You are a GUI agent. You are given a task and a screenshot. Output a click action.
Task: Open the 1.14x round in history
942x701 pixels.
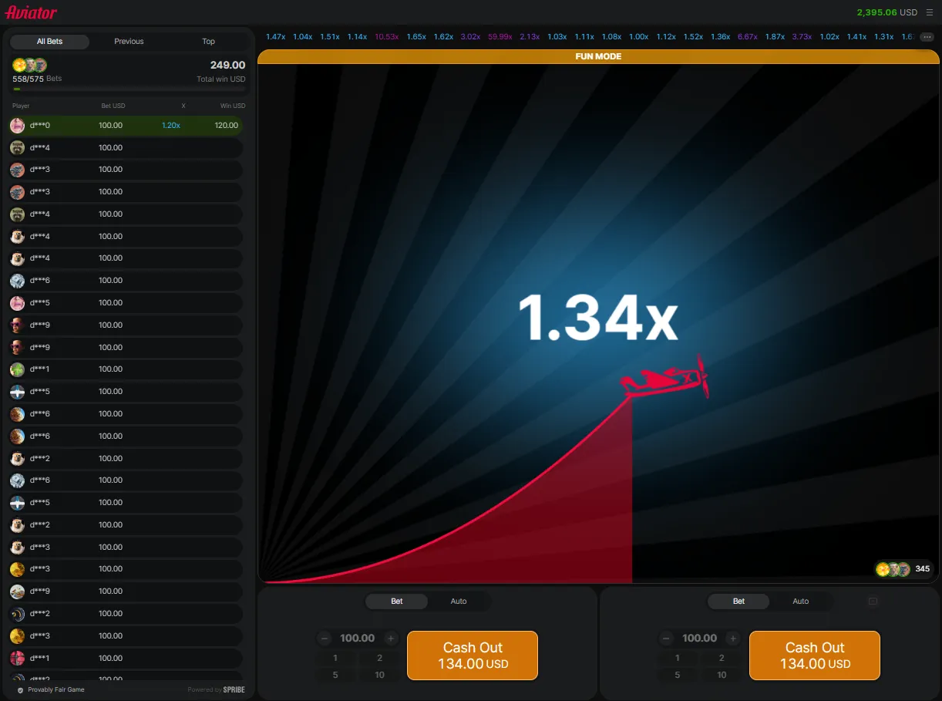click(357, 37)
